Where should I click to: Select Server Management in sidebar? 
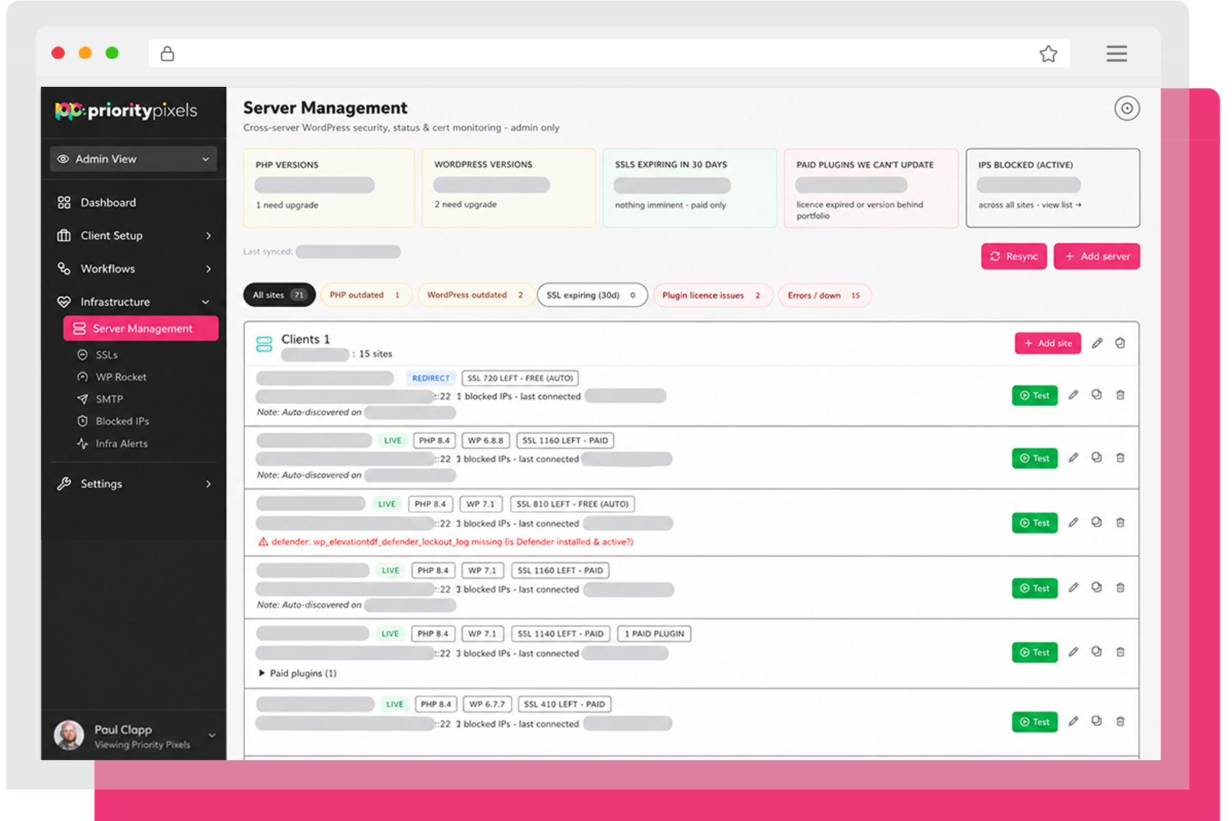pos(141,328)
